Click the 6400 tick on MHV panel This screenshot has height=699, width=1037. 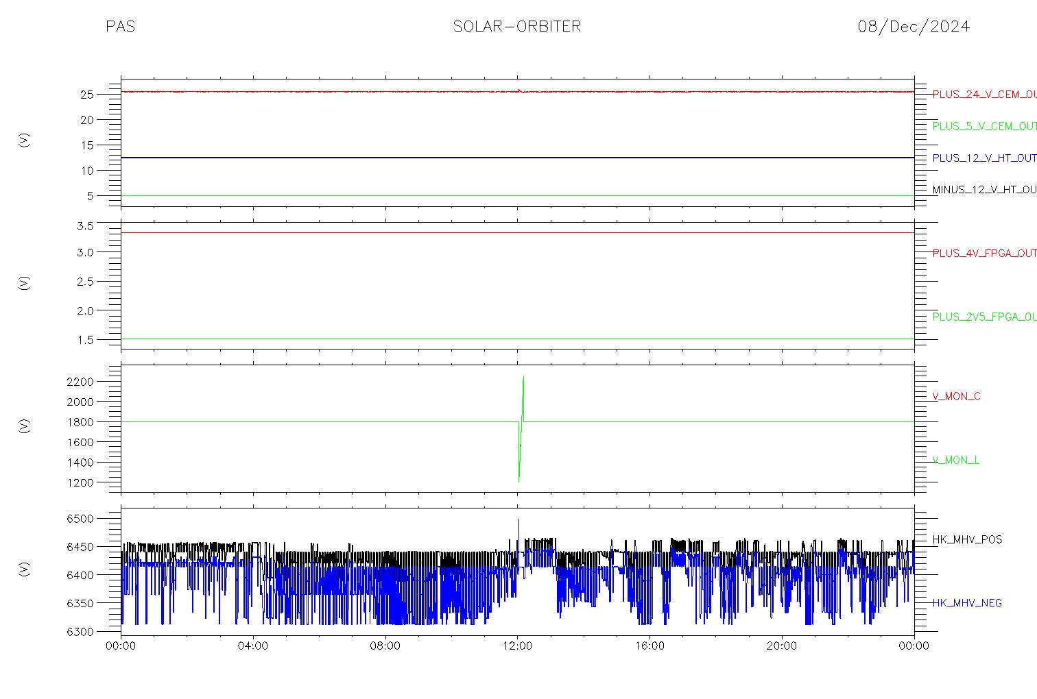(x=80, y=575)
